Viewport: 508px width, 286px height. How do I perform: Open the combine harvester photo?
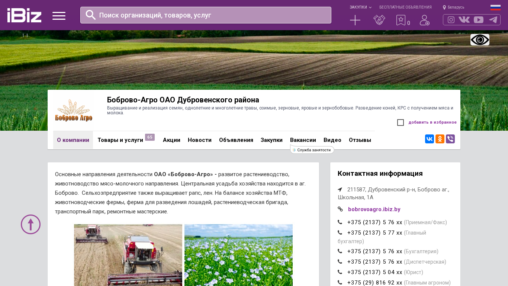point(128,255)
